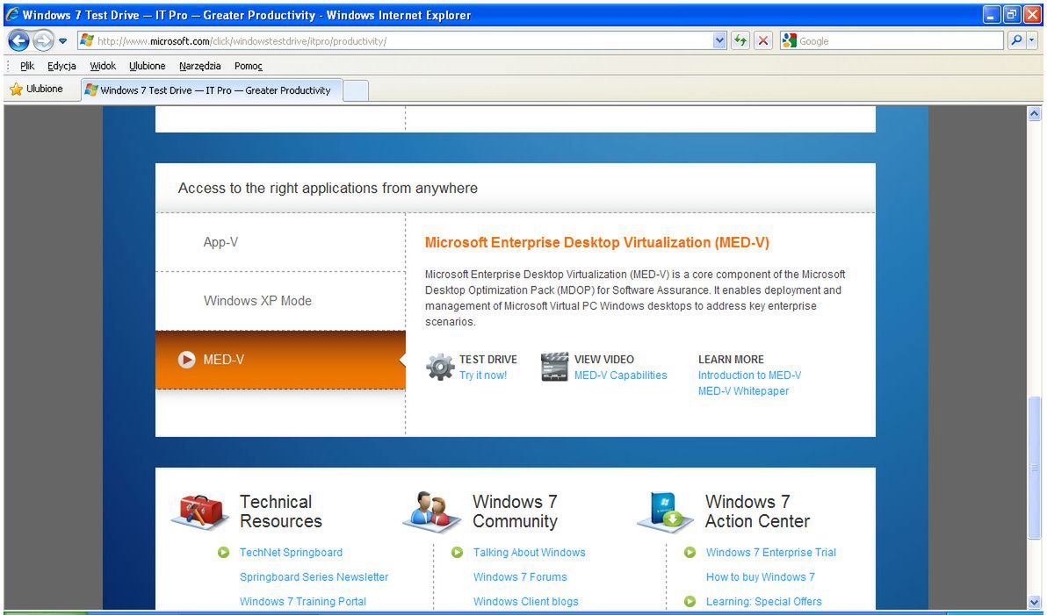Click green bullet beside Learning: Special Offers
The width and height of the screenshot is (1047, 615).
(x=690, y=602)
